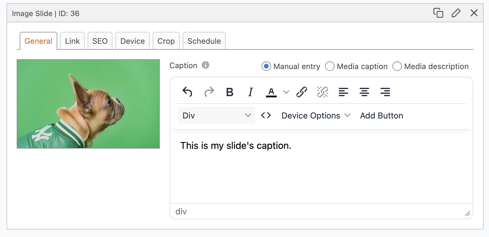Open text color picker dropdown arrow

click(286, 92)
